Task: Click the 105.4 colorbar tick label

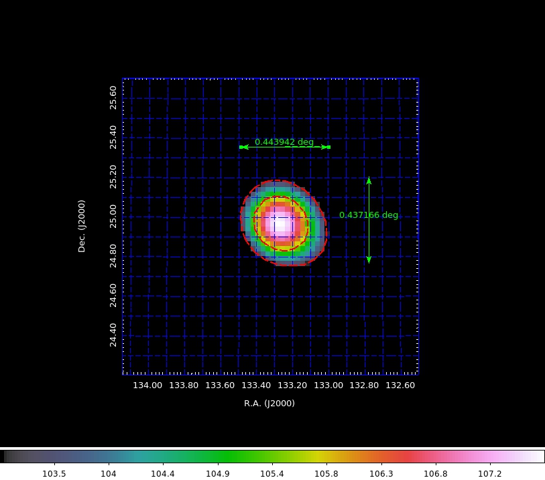Action: [271, 474]
